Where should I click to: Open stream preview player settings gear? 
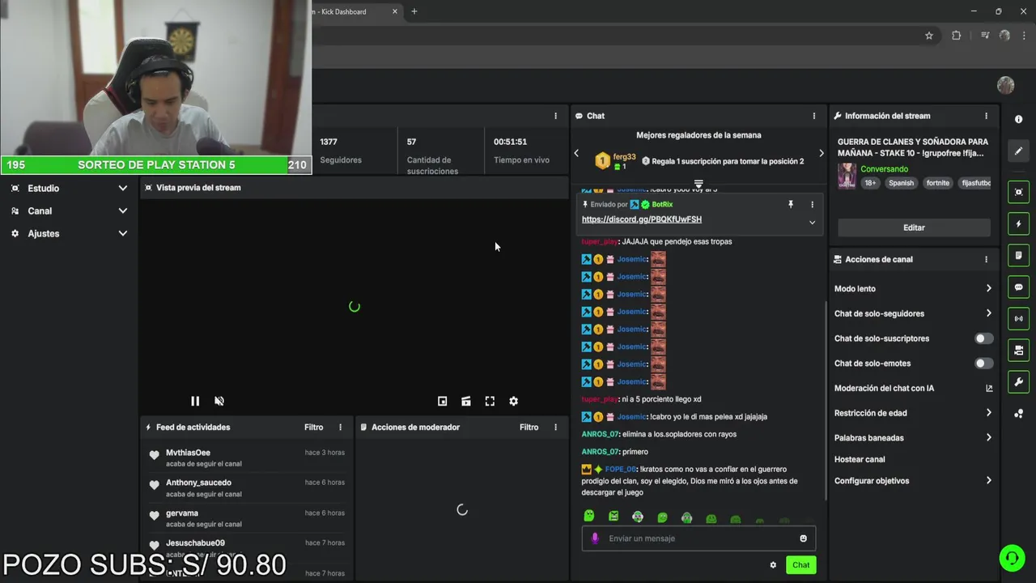coord(513,401)
